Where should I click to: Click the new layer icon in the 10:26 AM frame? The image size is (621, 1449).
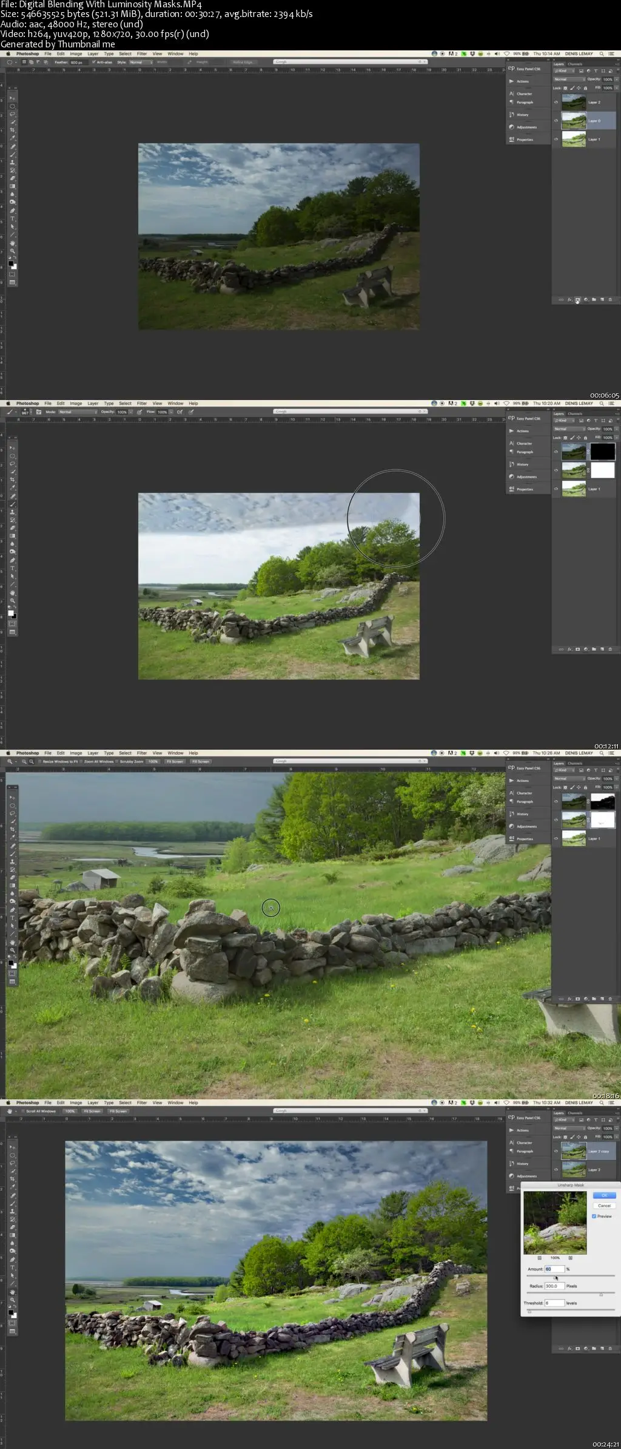pyautogui.click(x=602, y=999)
